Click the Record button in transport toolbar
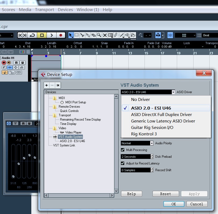 pyautogui.click(x=61, y=35)
